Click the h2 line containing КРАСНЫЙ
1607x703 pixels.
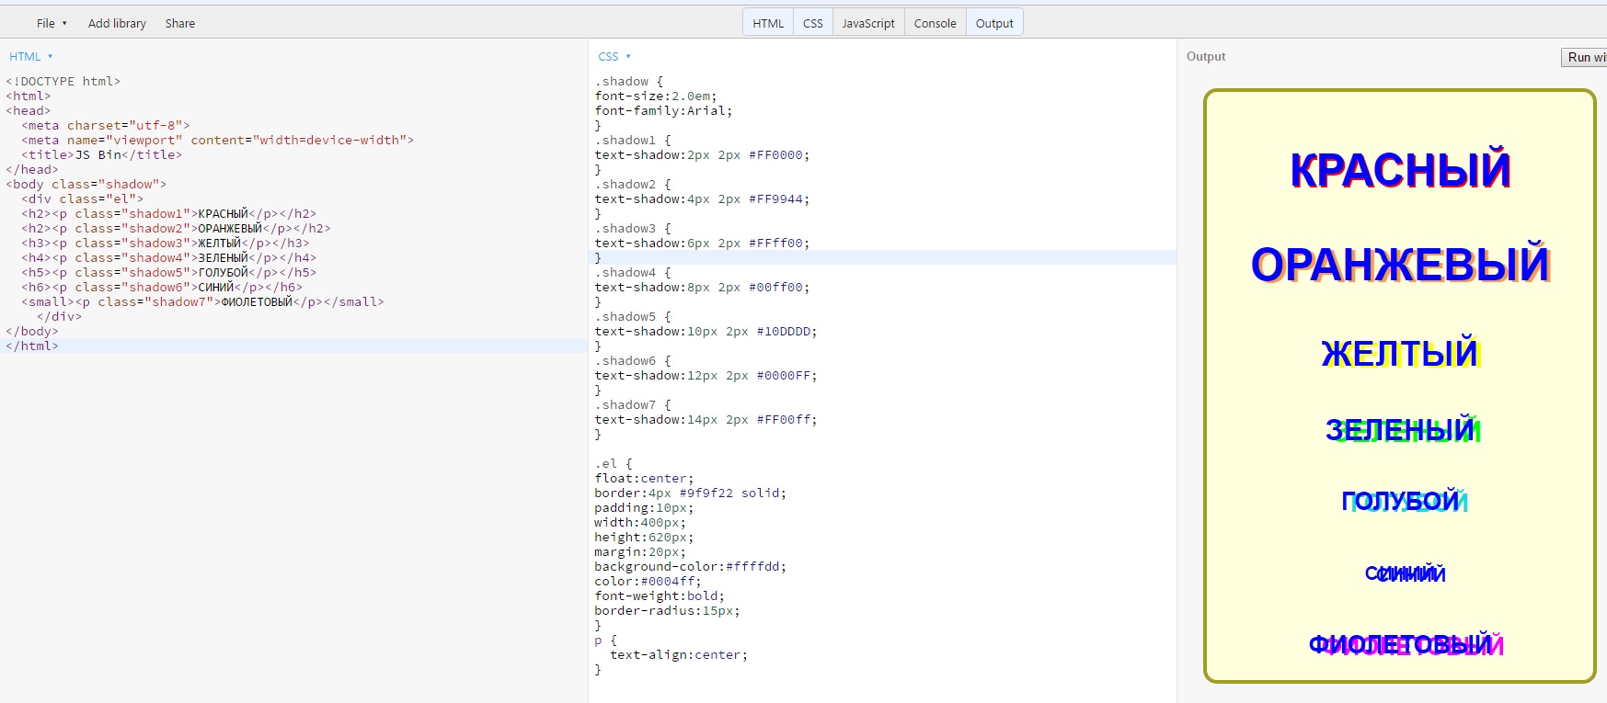pos(168,213)
